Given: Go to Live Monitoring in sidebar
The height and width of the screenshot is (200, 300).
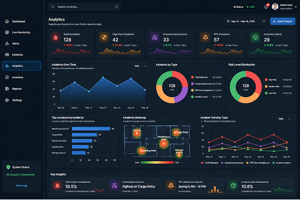Looking at the screenshot, I should pyautogui.click(x=21, y=32).
